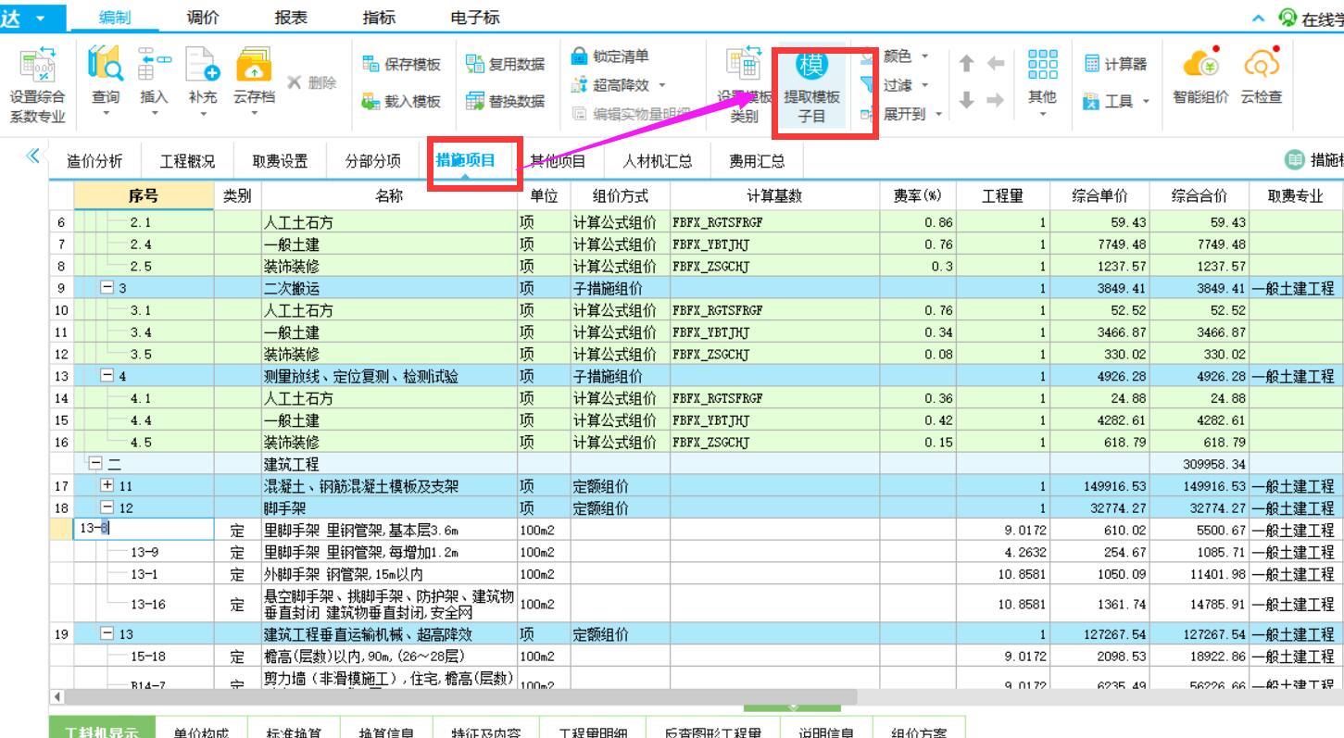
Task: Collapse section 二 建筑工程
Action: point(94,465)
